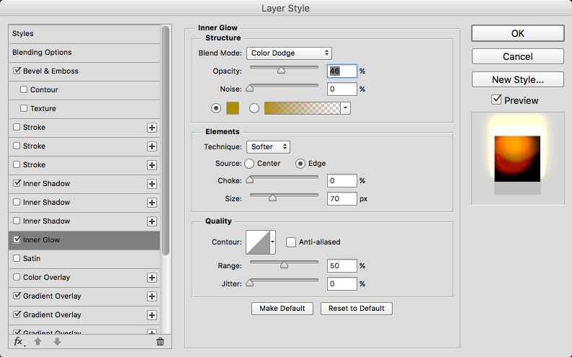Open the fx effects menu icon
572x357 pixels.
[19, 341]
